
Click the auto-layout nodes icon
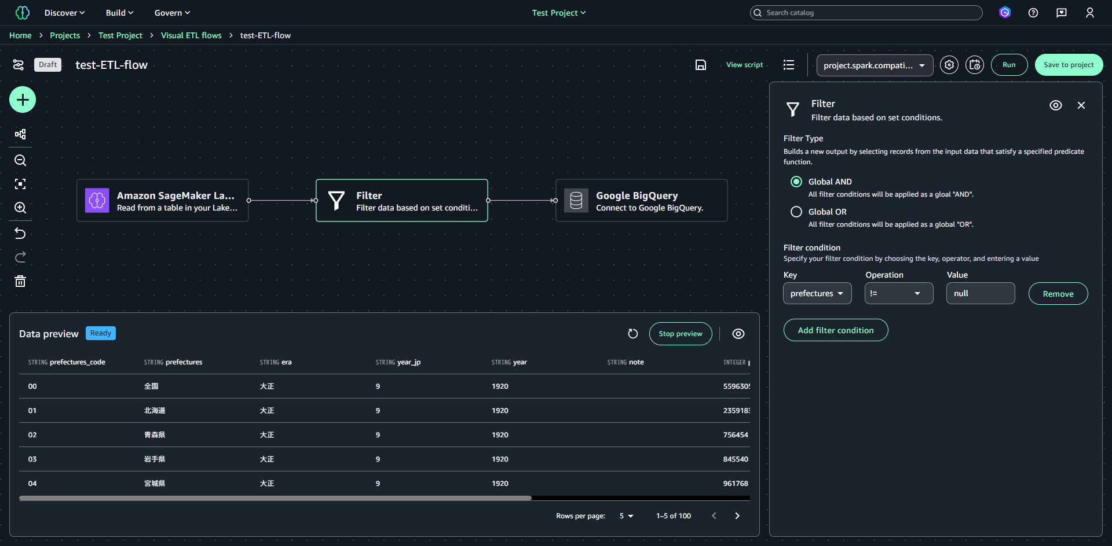click(x=20, y=134)
